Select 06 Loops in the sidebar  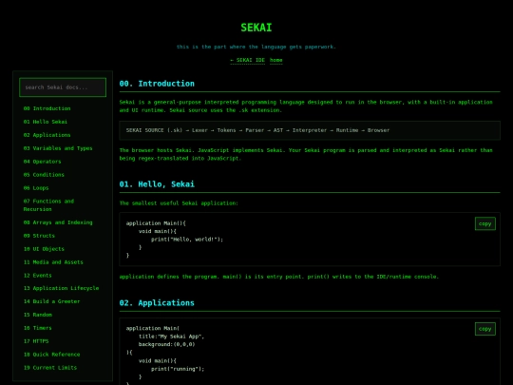[36, 188]
